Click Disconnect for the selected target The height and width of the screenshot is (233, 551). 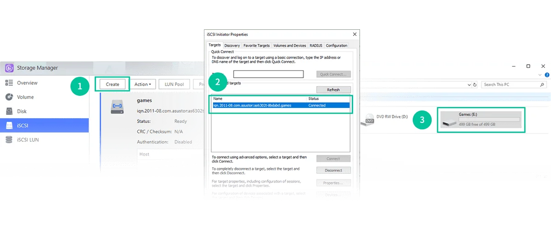333,170
